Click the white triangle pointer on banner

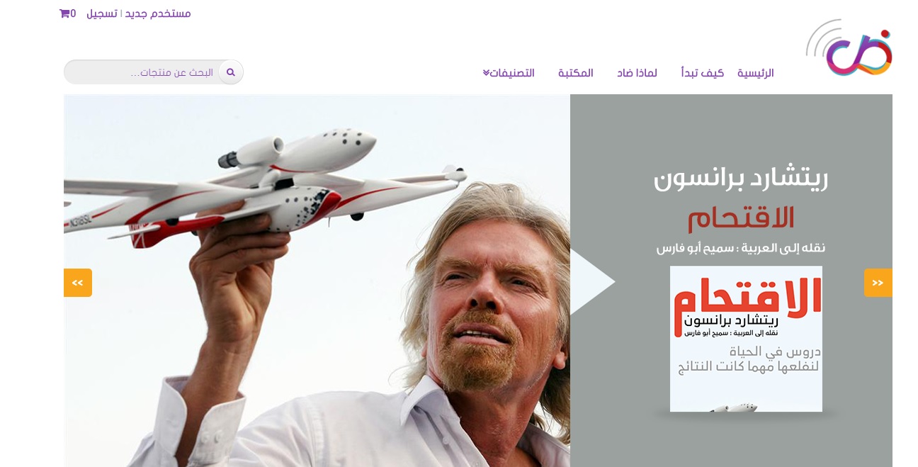(x=592, y=282)
